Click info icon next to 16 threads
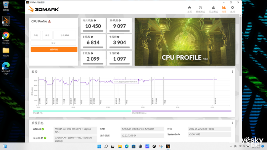267x150 pixels. [x=120, y=21]
